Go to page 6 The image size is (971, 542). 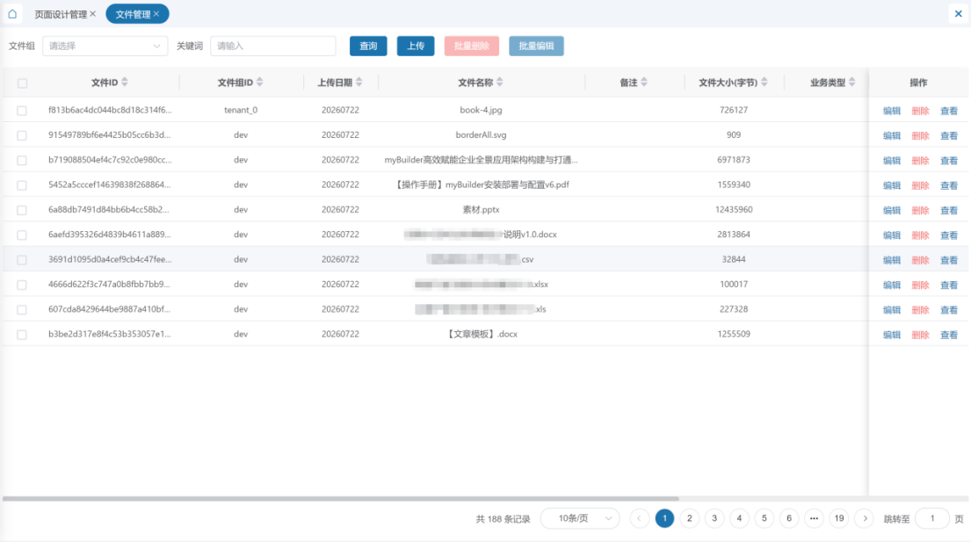789,518
